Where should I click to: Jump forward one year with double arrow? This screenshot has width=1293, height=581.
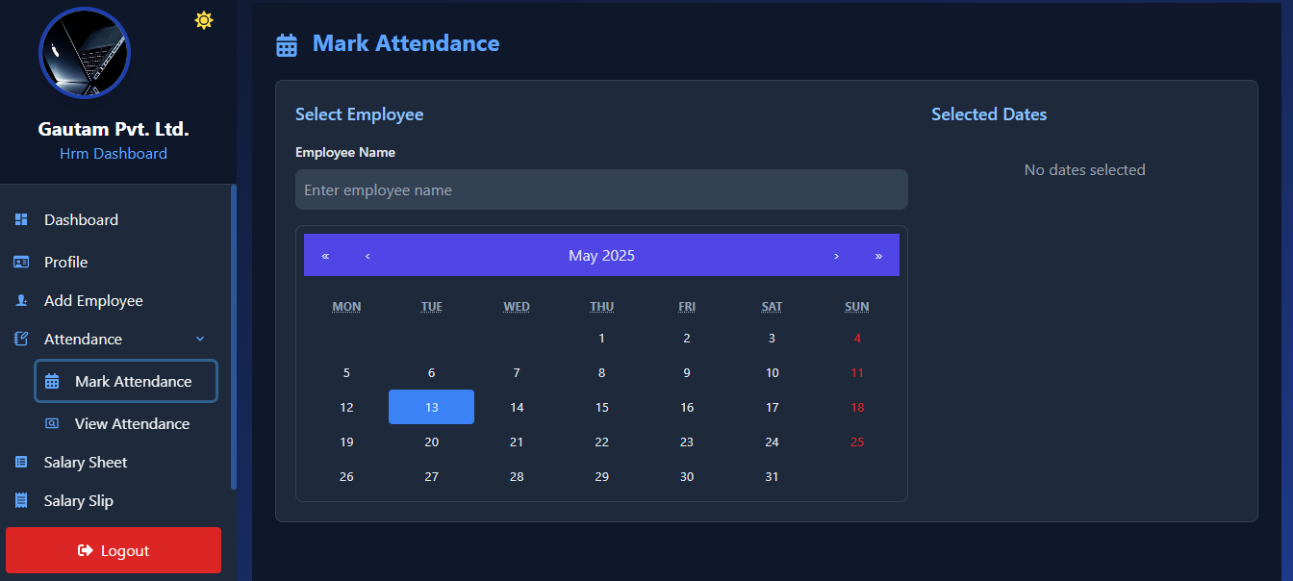coord(878,256)
